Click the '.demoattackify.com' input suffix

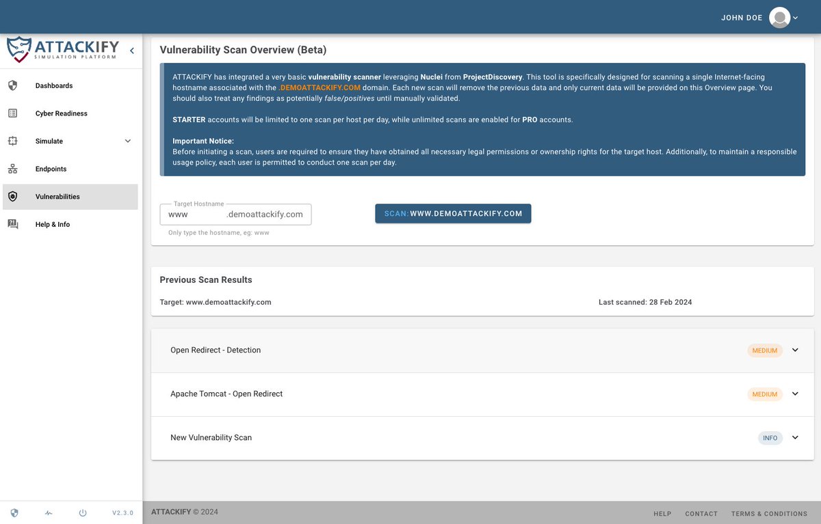265,215
